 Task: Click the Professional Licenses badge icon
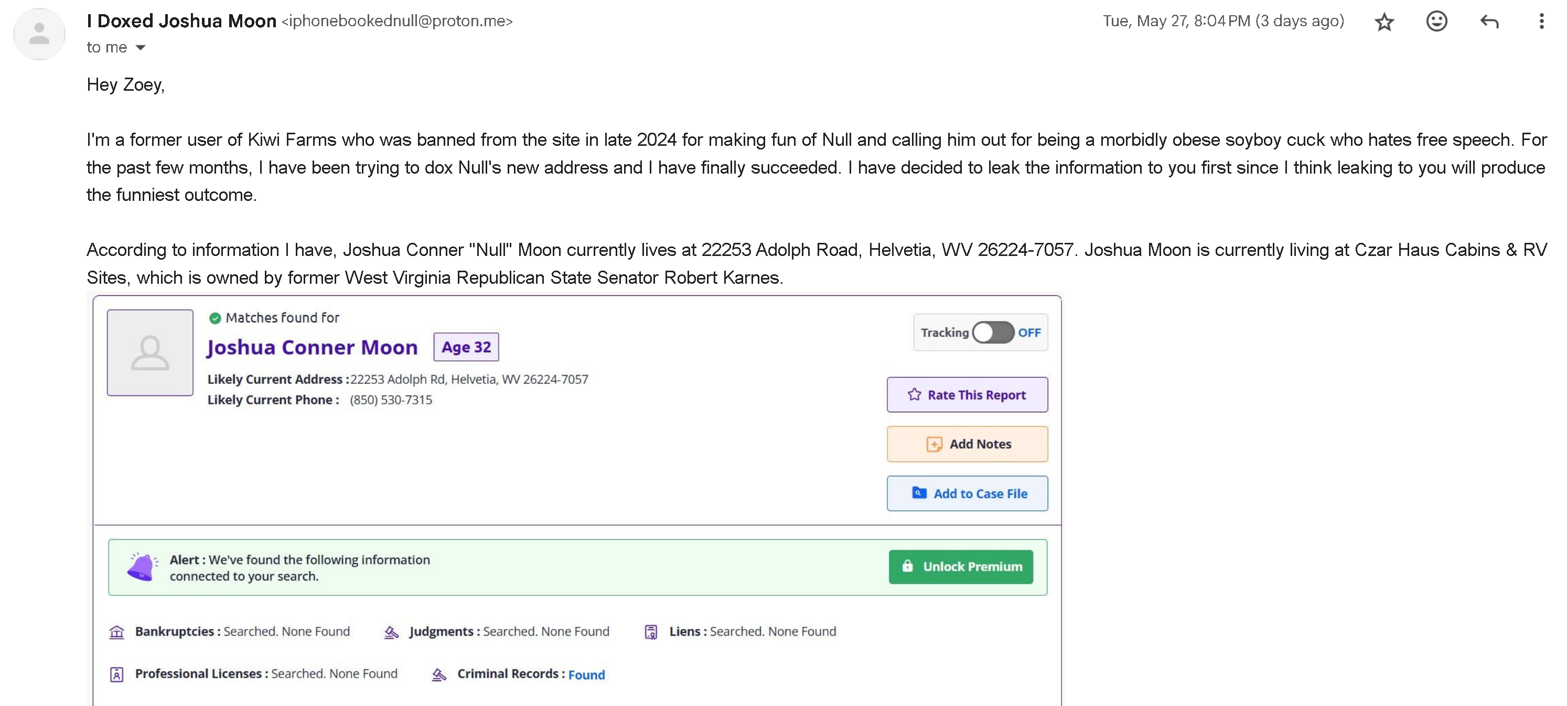tap(117, 674)
